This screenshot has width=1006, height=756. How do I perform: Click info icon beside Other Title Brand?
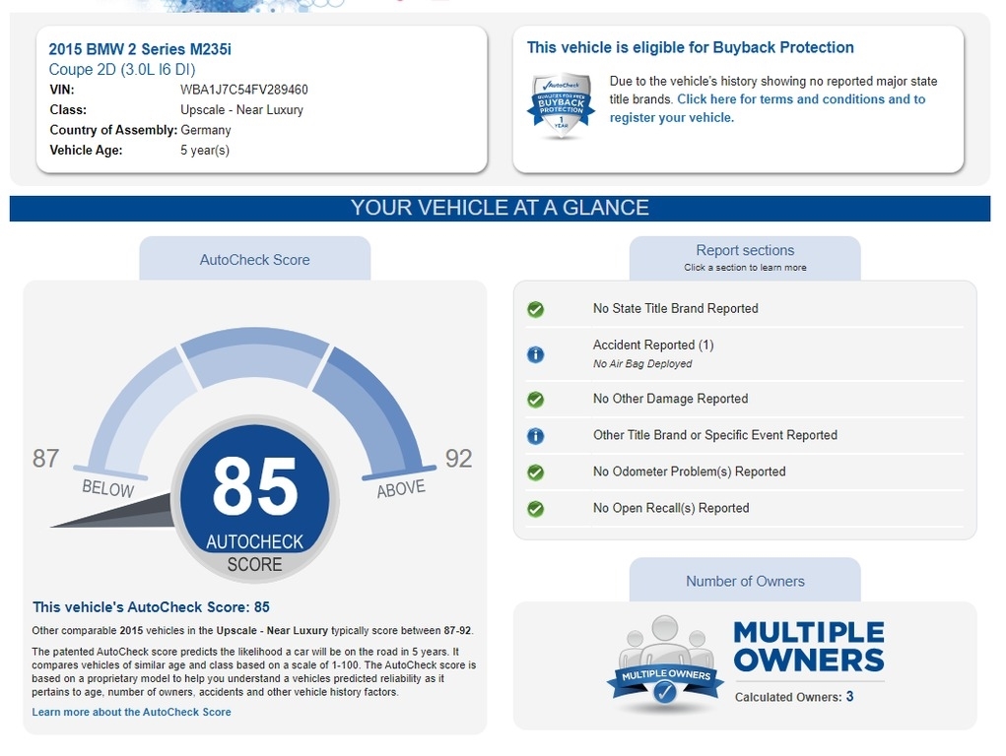point(535,436)
